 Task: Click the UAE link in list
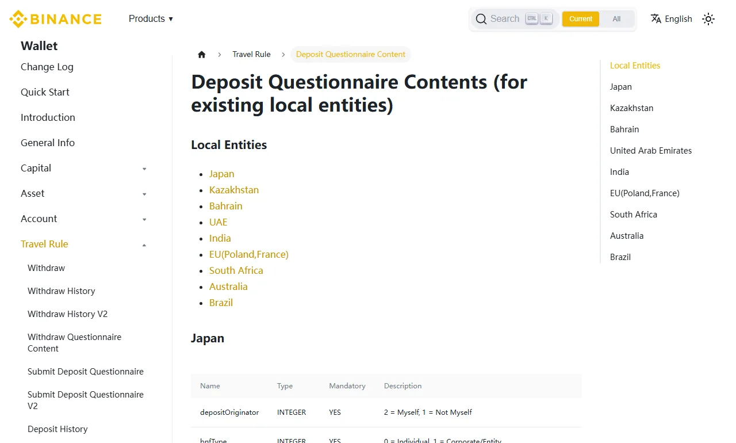218,223
